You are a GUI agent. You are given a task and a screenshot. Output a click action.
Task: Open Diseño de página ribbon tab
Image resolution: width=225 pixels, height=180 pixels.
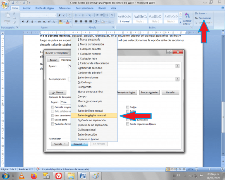pyautogui.click(x=44, y=8)
